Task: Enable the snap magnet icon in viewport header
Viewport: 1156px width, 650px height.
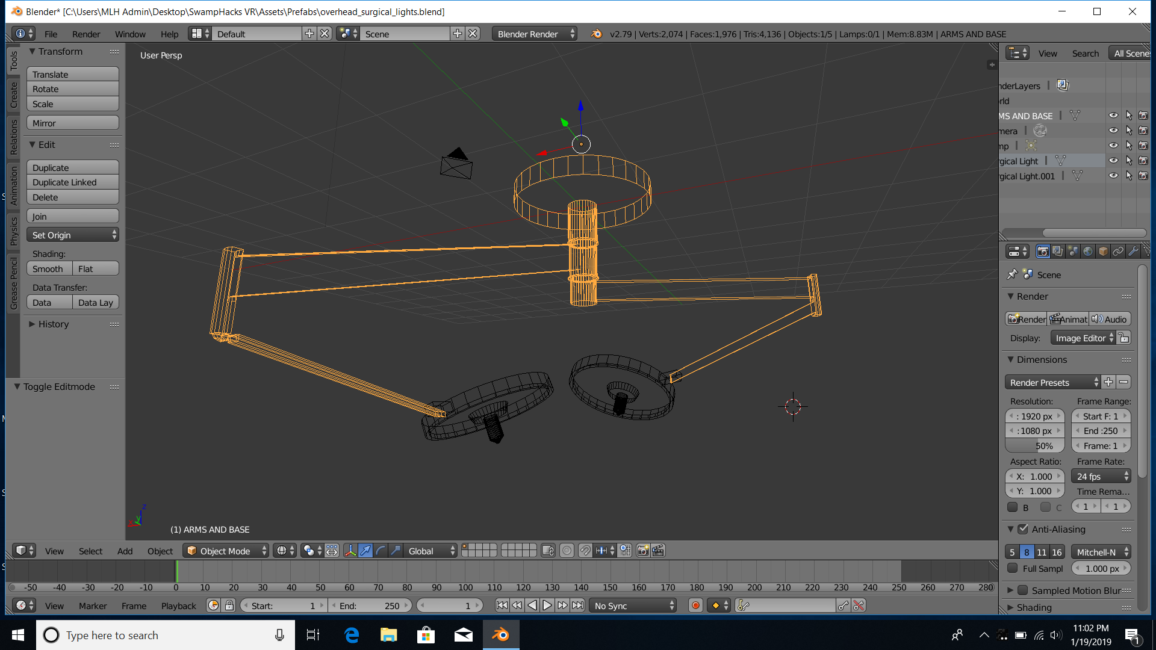Action: 585,551
